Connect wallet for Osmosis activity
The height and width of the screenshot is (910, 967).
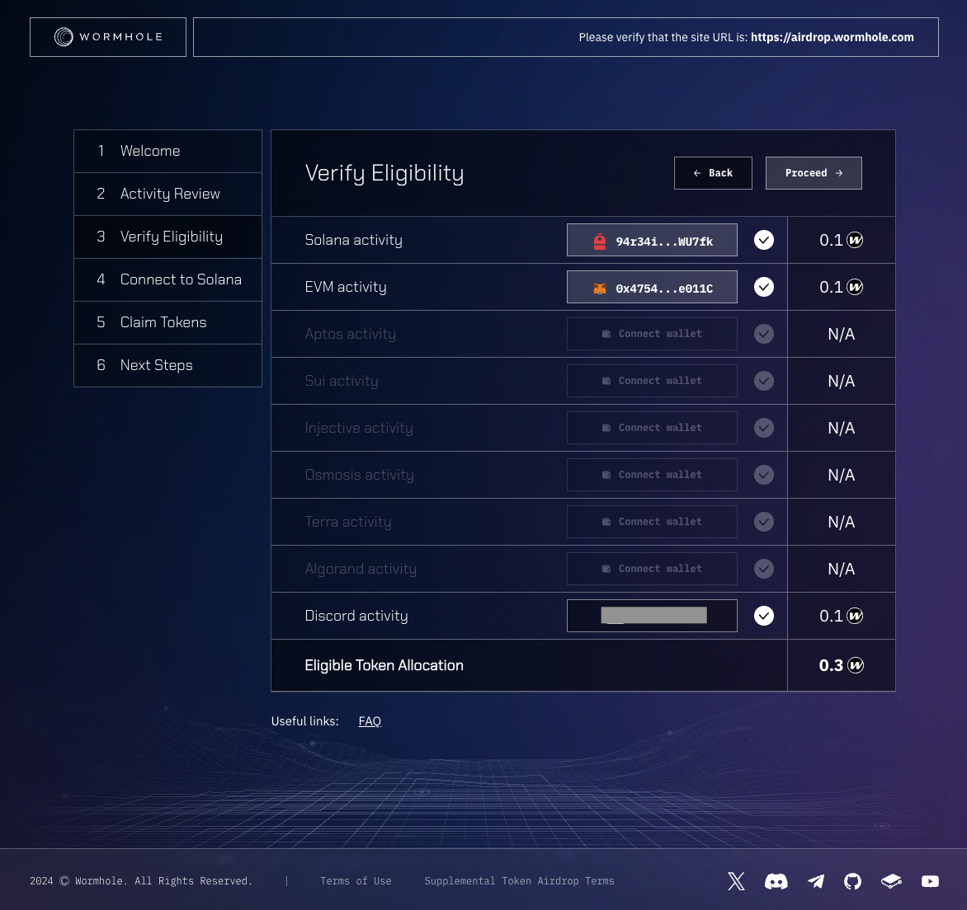652,475
